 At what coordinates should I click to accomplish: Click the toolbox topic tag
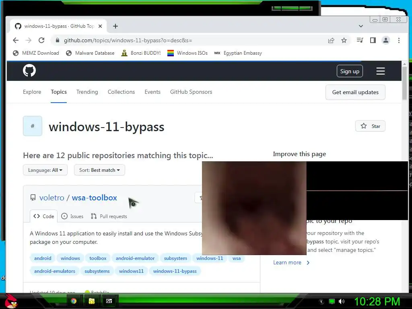pos(98,258)
